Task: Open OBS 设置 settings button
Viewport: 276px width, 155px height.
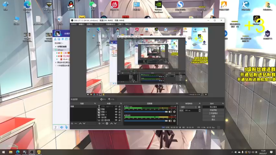Action: [213, 116]
